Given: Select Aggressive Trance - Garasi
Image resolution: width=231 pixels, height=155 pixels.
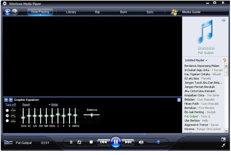Looking at the screenshot, I should tap(201, 125).
